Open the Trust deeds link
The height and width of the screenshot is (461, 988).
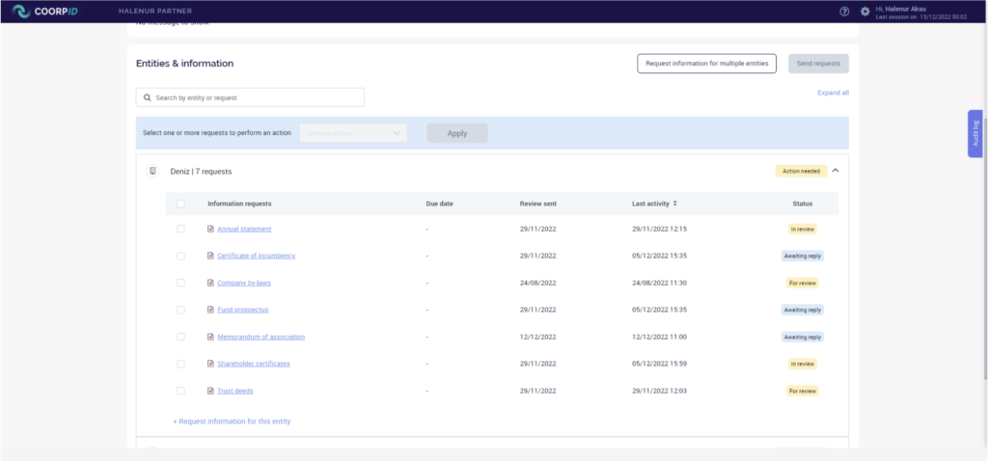235,392
